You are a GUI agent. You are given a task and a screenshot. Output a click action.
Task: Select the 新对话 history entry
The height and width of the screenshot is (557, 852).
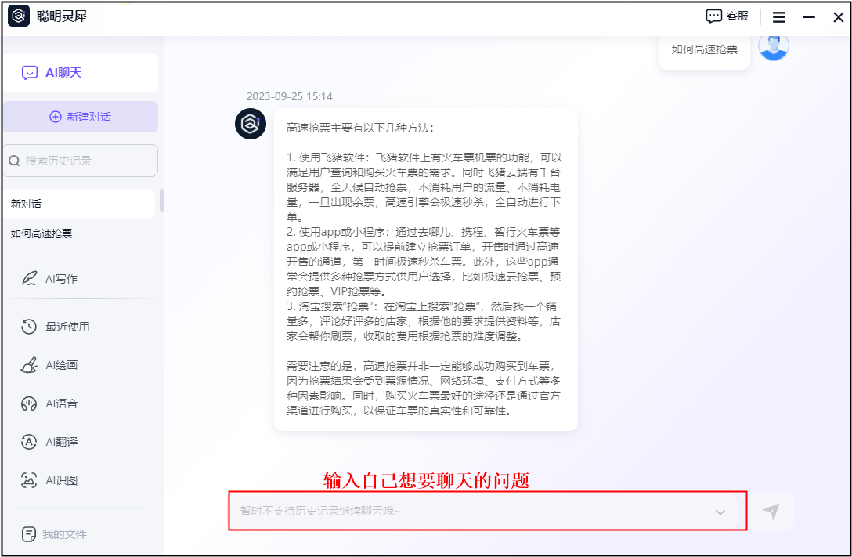click(x=78, y=204)
